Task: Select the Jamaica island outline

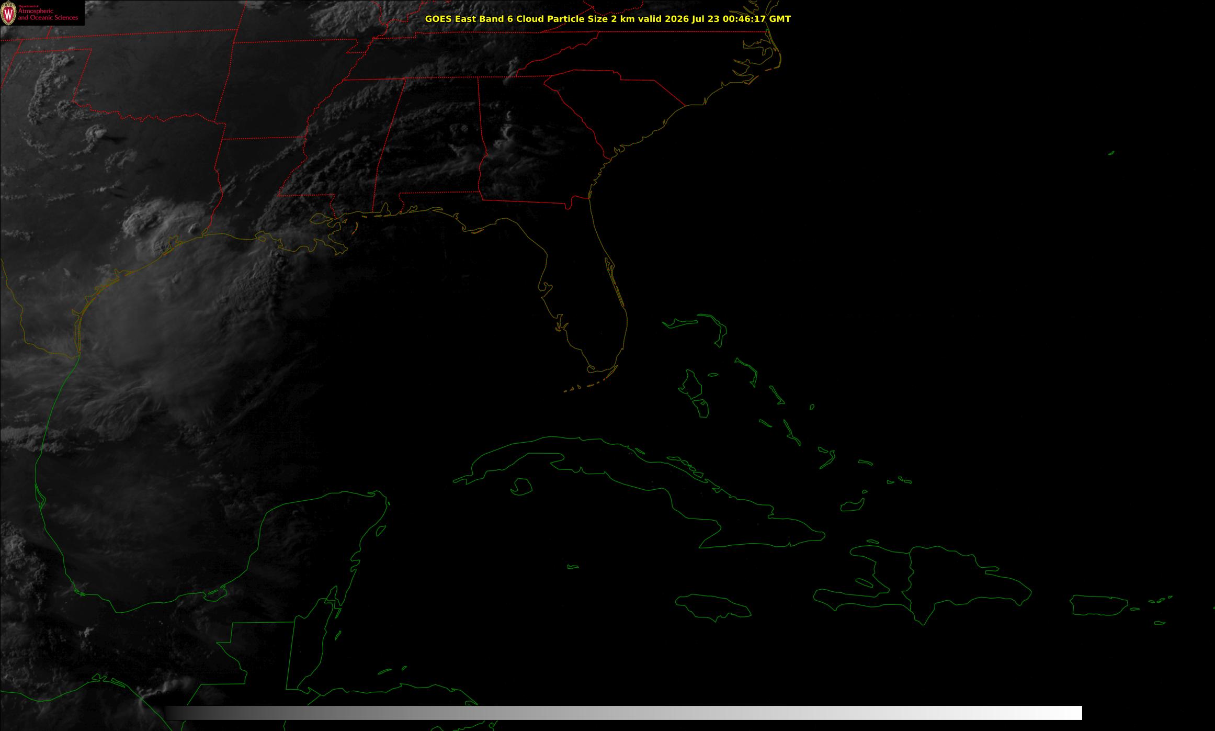Action: pos(713,608)
